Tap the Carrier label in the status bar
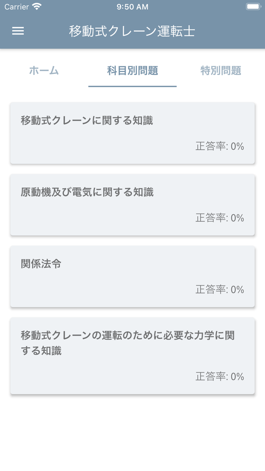This screenshot has width=265, height=471. (18, 6)
